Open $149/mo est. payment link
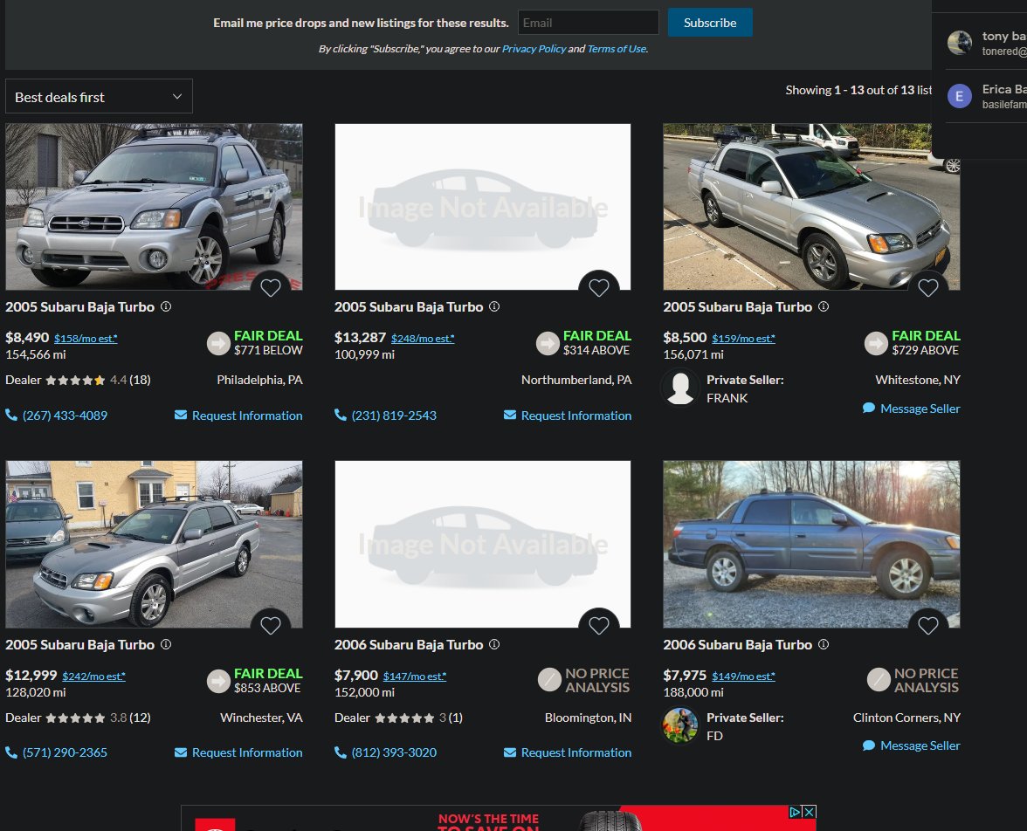Screen dimensions: 1027x831 (743, 676)
